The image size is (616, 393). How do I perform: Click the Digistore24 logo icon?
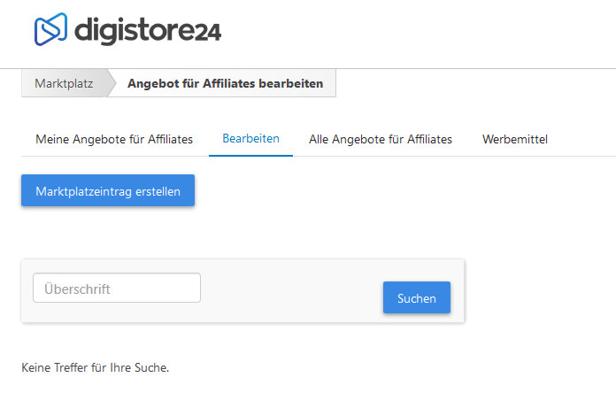click(x=50, y=30)
